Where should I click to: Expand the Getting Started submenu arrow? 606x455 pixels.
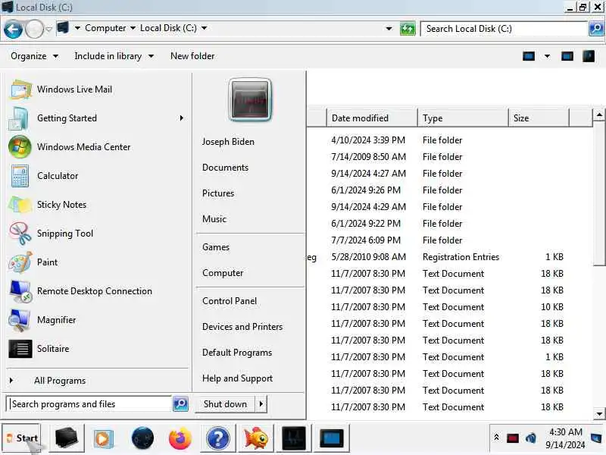181,118
